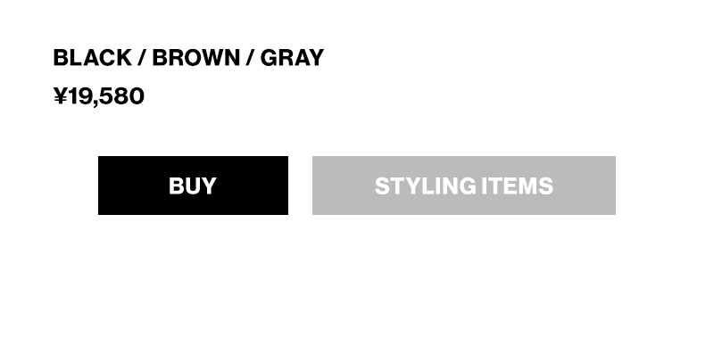Image resolution: width=714 pixels, height=363 pixels.
Task: Click the slash between BROWN and GRAY
Action: click(251, 58)
